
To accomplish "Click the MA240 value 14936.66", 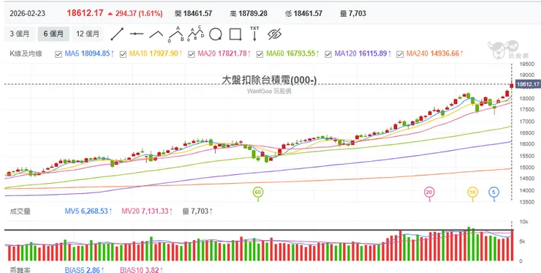I will 444,54.
